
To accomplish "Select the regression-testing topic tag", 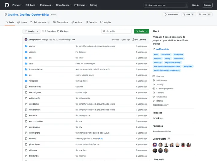I will [173, 63].
